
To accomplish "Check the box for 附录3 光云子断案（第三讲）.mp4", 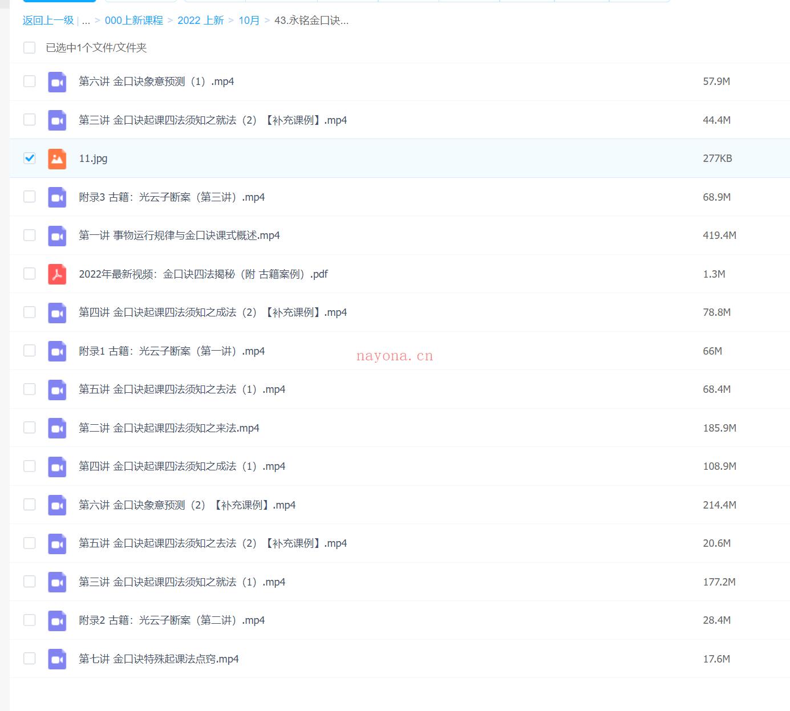I will (x=30, y=197).
